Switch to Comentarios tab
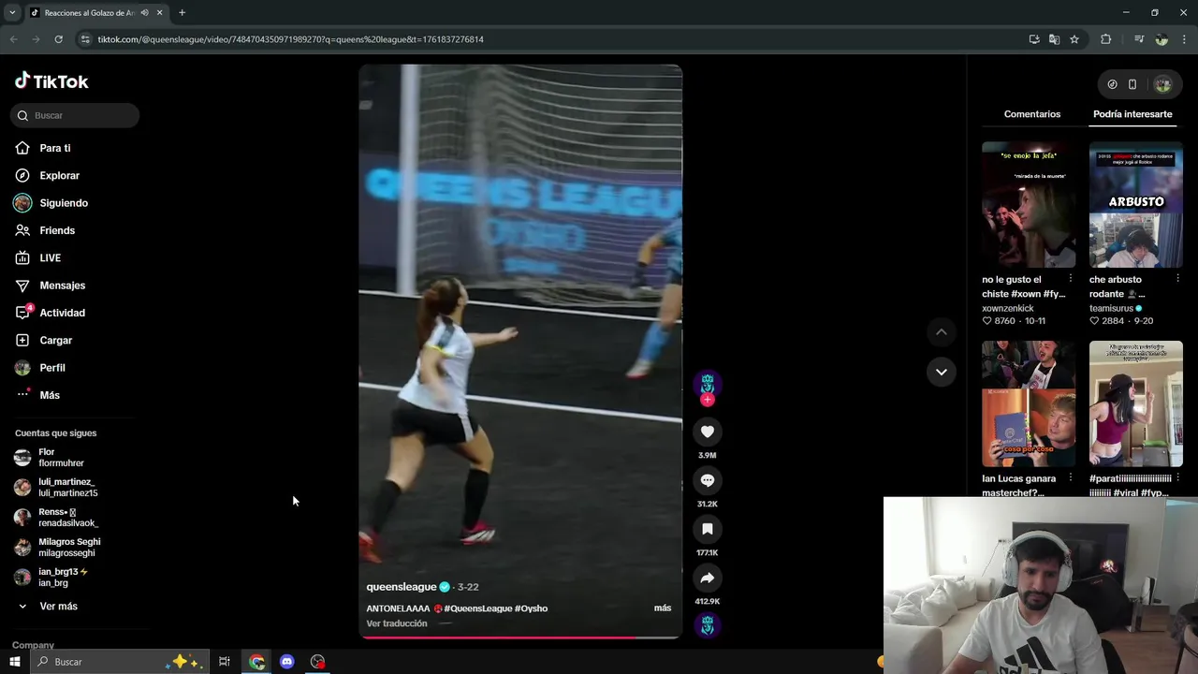Screen dimensions: 1198x674 pos(1032,114)
